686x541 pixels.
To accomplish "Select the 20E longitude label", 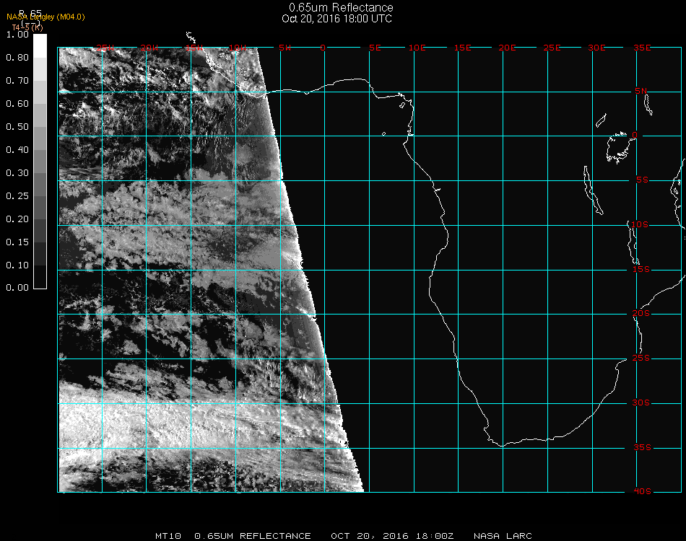I will (x=507, y=48).
